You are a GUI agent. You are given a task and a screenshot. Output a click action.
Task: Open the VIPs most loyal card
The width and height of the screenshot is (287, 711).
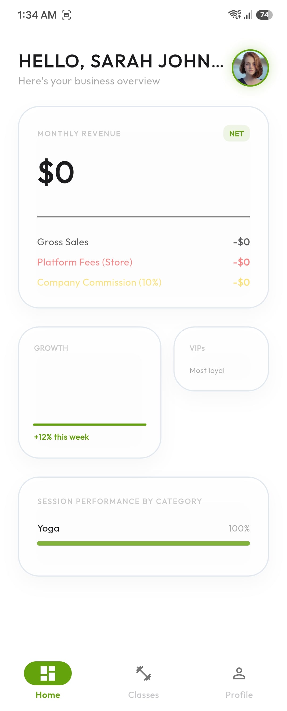coord(221,359)
